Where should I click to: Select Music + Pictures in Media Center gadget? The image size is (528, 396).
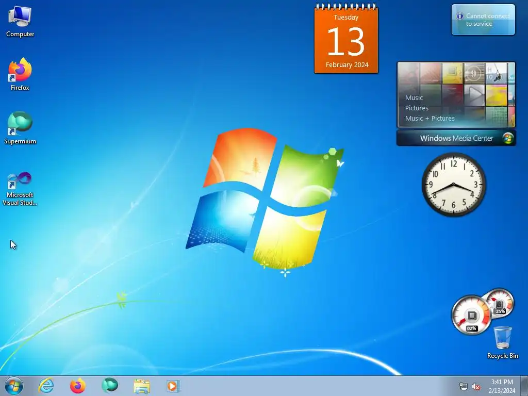coord(430,118)
